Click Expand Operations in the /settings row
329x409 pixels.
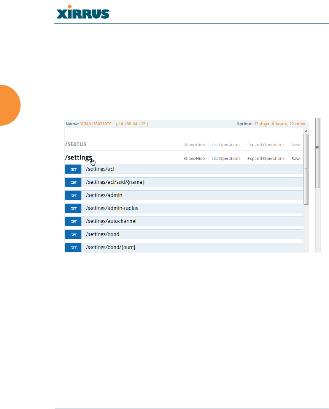coord(266,158)
